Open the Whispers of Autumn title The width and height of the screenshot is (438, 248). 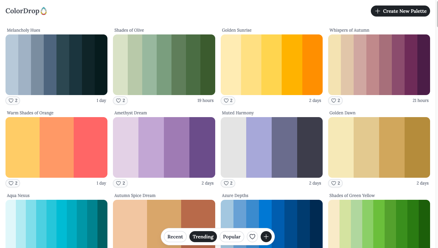(350, 30)
